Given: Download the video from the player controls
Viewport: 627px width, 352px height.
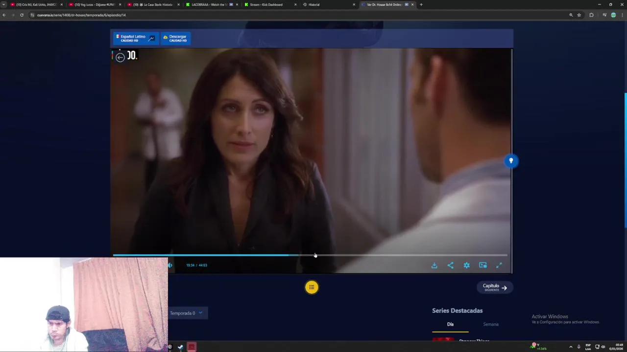Looking at the screenshot, I should click(x=434, y=265).
